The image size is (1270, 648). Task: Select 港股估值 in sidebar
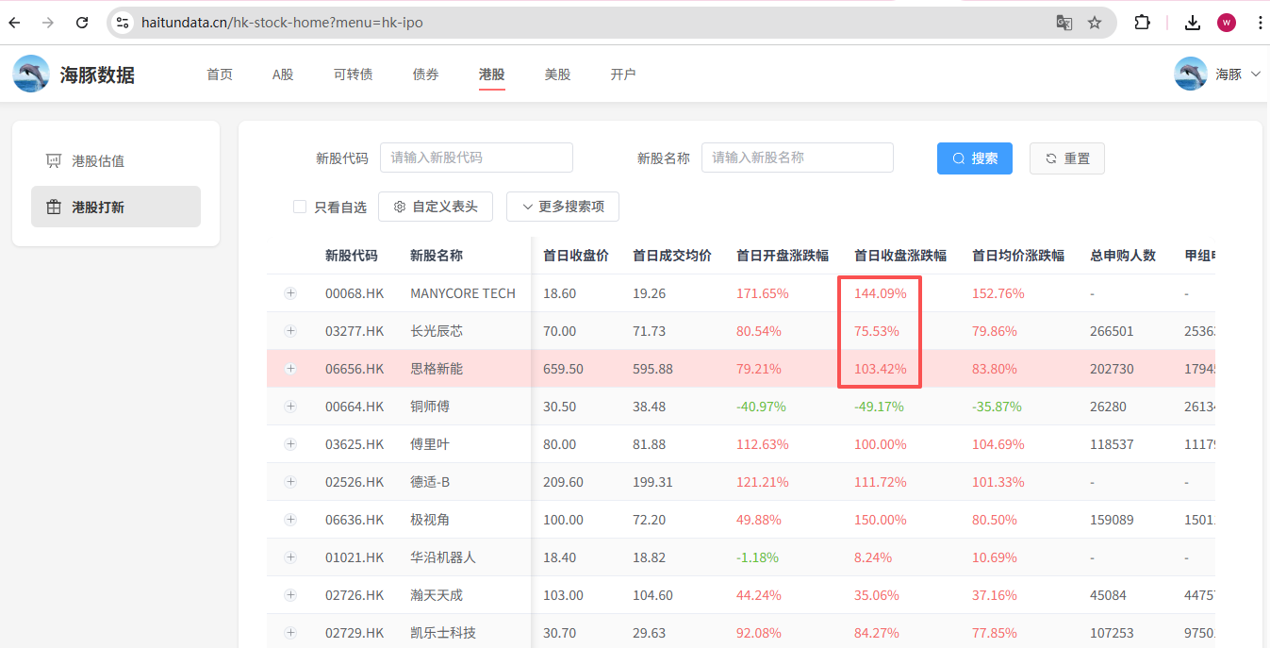click(x=116, y=161)
